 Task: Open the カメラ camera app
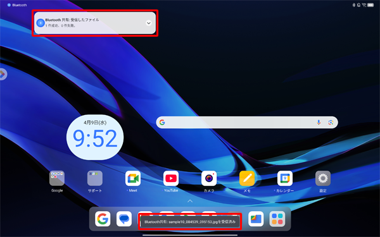coord(209,178)
